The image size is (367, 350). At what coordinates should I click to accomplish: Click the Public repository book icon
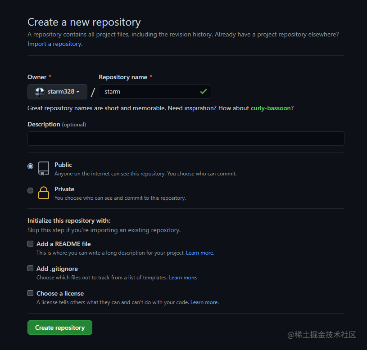point(44,168)
